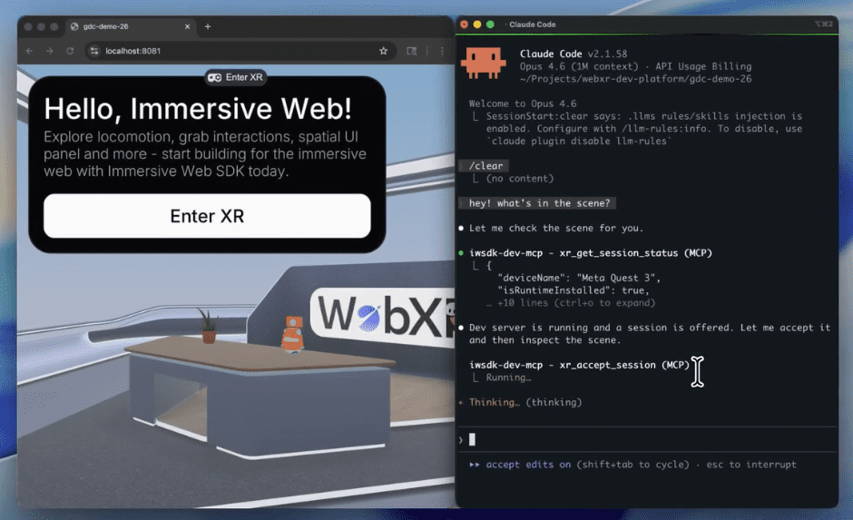Open Chrome's three-dot menu
Screen dimensions: 853x520
442,51
